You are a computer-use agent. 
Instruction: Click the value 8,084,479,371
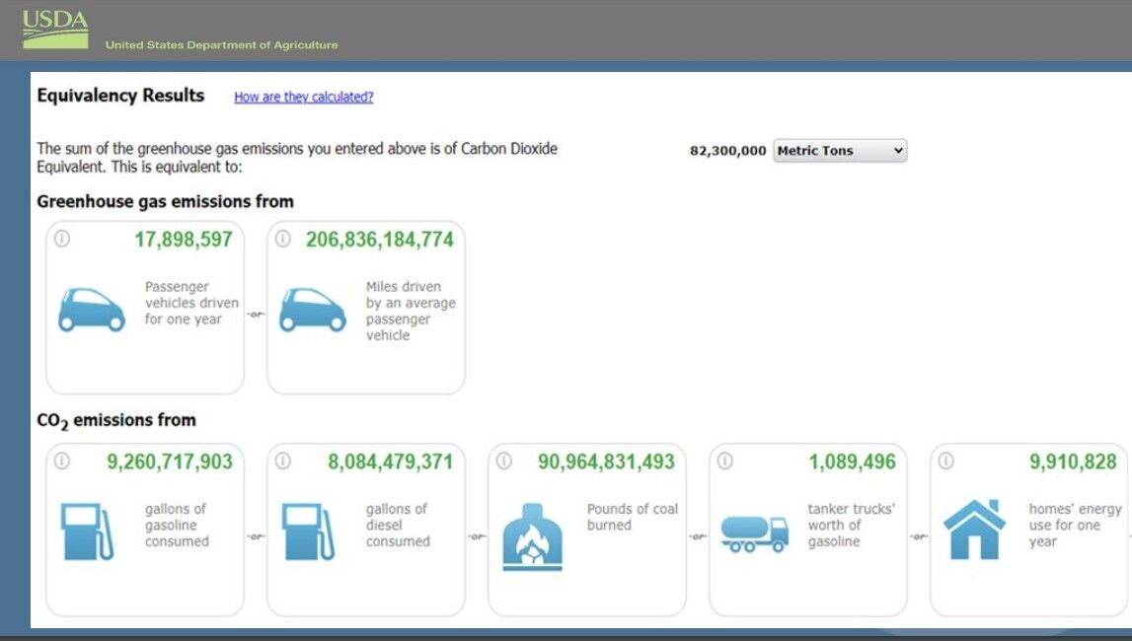point(391,462)
